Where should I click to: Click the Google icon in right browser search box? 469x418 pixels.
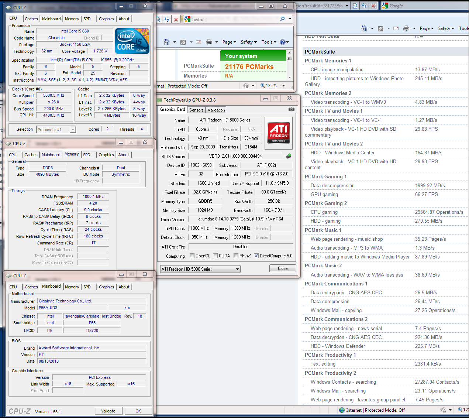point(385,6)
